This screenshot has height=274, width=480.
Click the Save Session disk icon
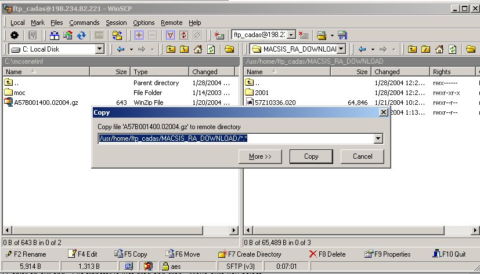342,35
